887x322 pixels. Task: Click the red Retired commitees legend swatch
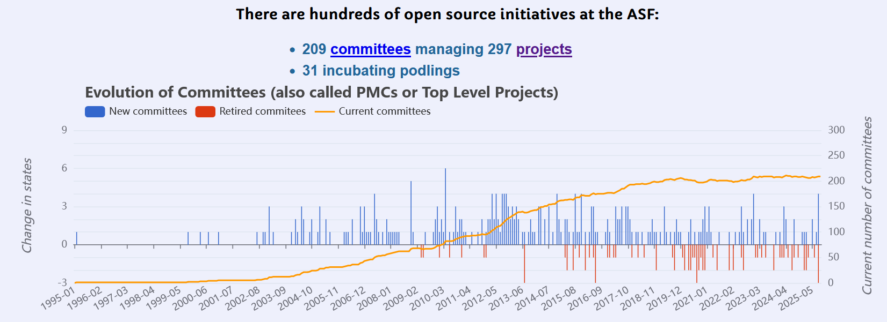[205, 111]
